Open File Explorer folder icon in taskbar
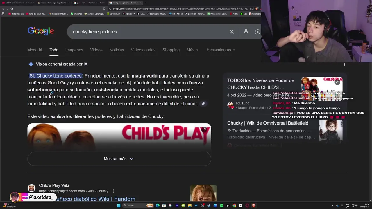372x209 pixels. [x=189, y=206]
